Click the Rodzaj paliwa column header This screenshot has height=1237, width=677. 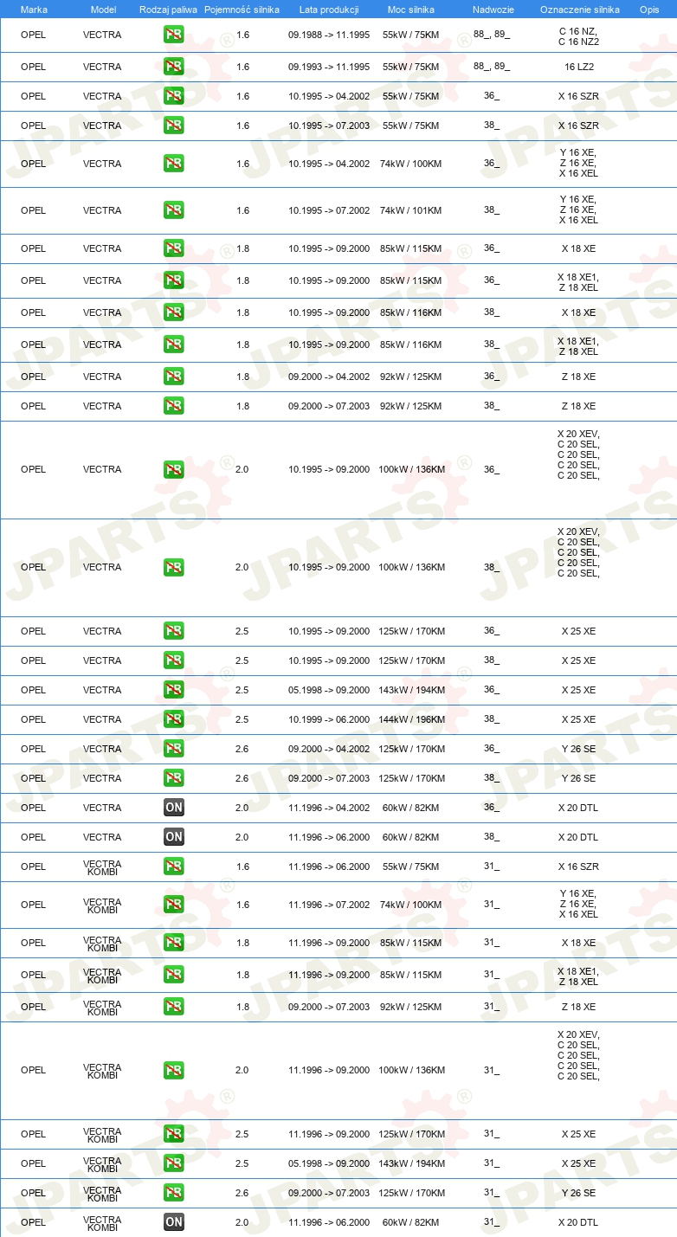(169, 10)
